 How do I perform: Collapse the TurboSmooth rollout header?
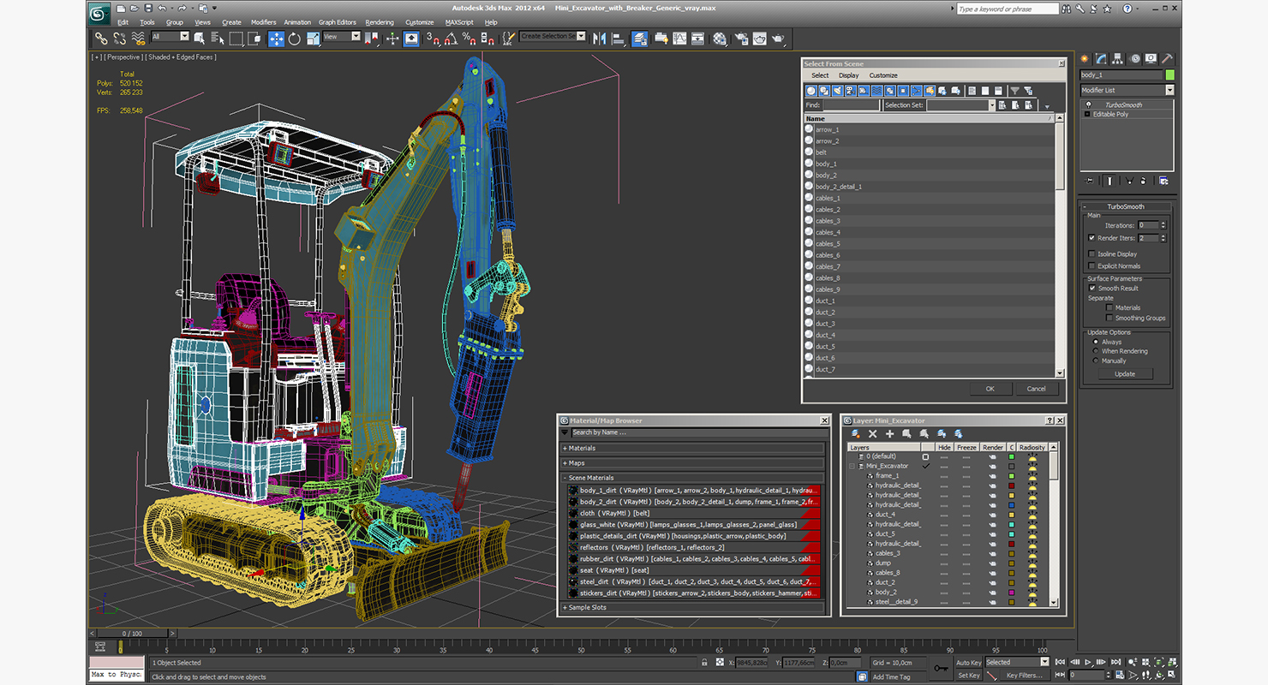pyautogui.click(x=1126, y=206)
